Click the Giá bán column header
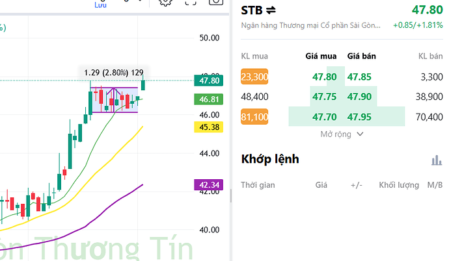 click(362, 56)
